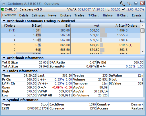
Task: Click ask price 570,00
Action: (94, 45)
